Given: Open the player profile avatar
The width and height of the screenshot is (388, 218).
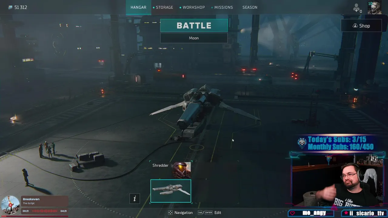Looking at the screenshot, I should pyautogui.click(x=374, y=8).
